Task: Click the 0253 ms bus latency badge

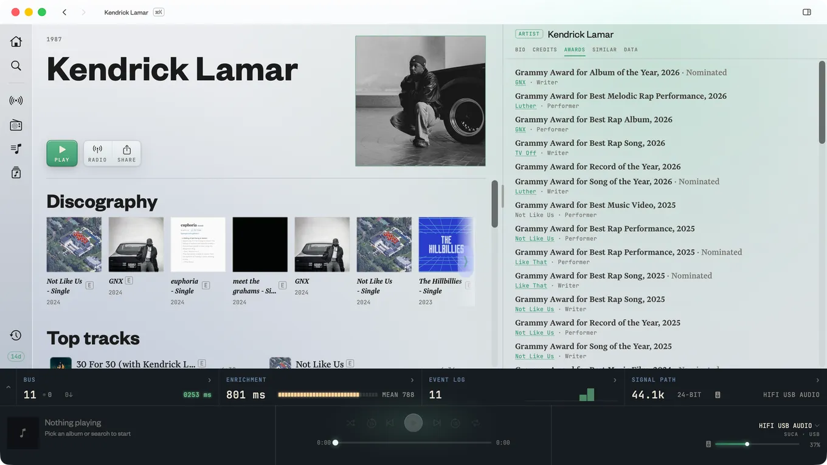Action: 197,395
